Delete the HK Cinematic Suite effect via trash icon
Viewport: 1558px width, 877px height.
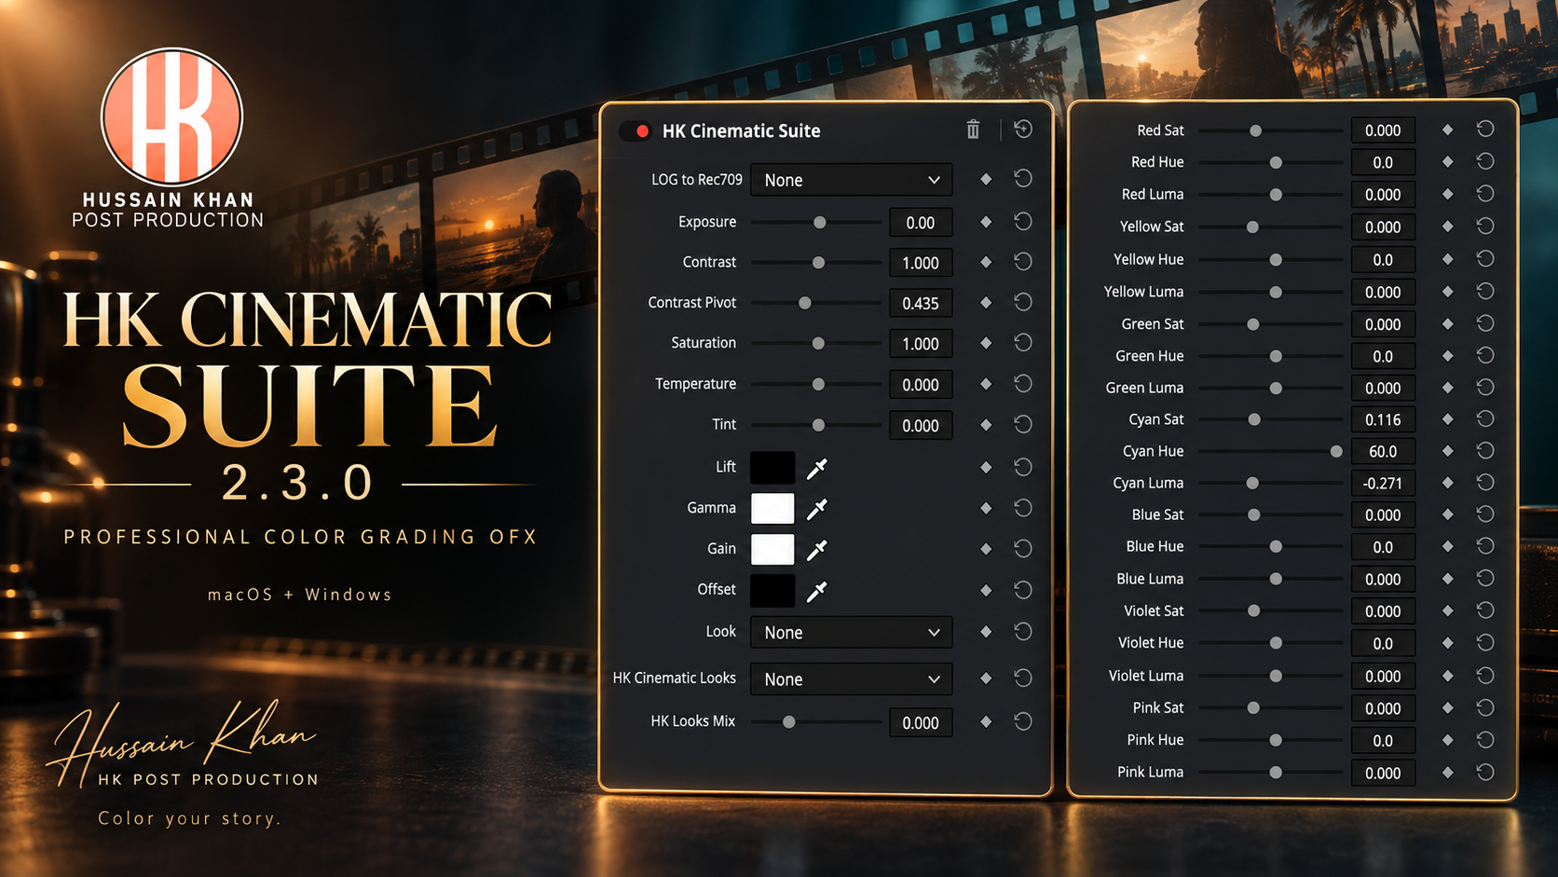[973, 130]
